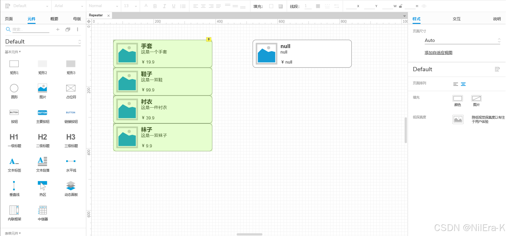Open the 说明 tab
Screen dimensions: 506x236
point(497,19)
